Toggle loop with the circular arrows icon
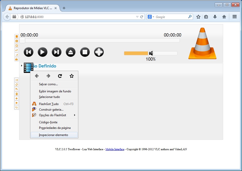The height and width of the screenshot is (171, 242). coord(17,84)
